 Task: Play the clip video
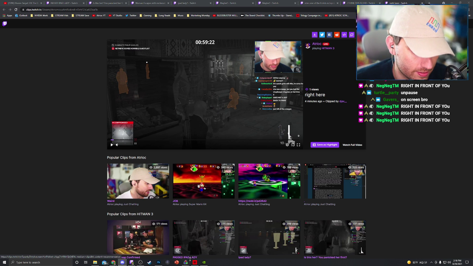112,145
